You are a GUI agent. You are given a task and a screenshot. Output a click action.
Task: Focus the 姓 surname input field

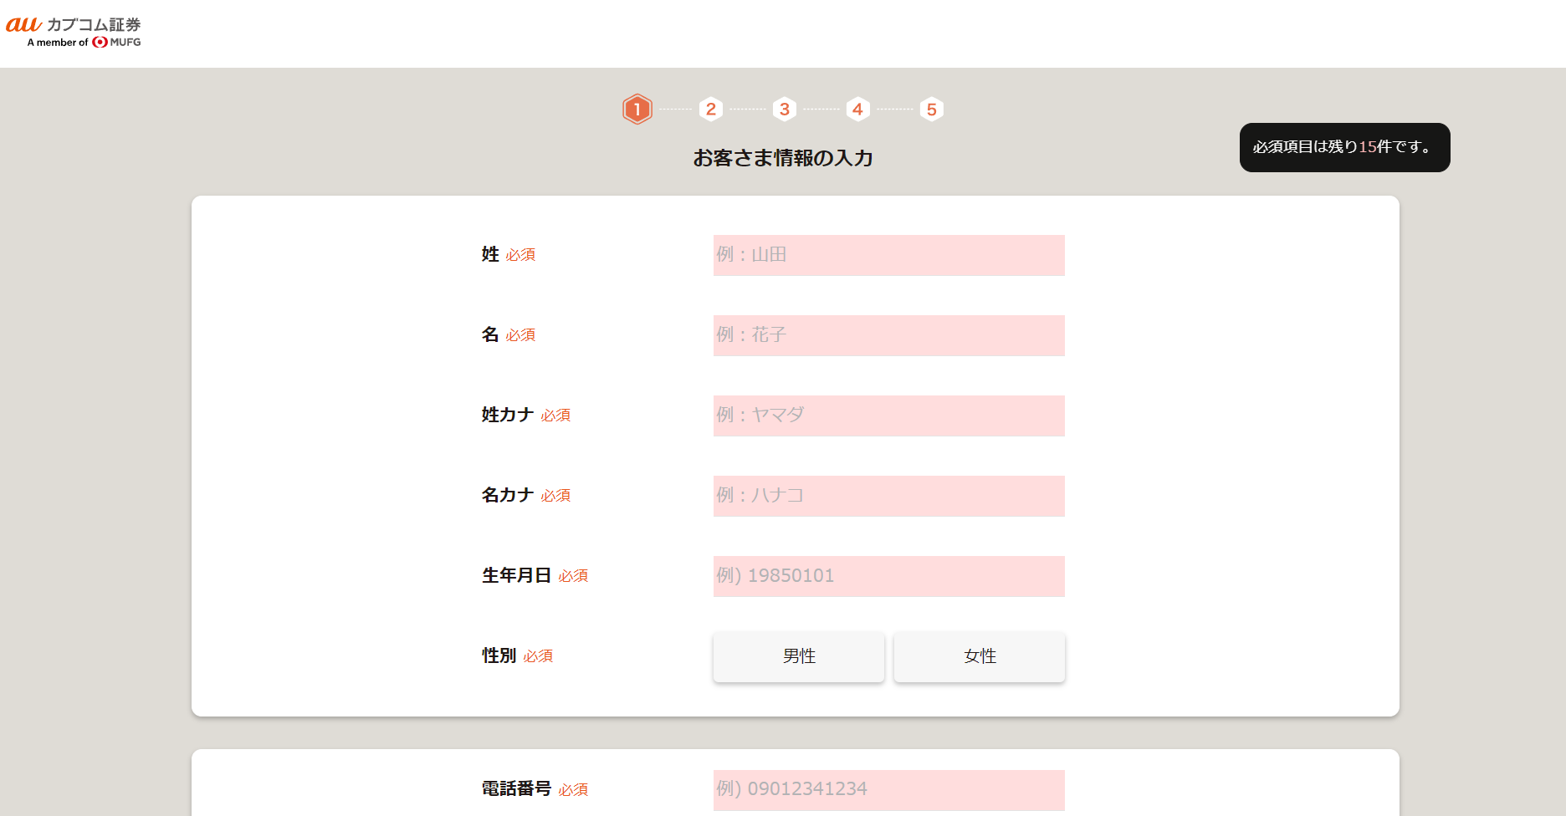click(888, 255)
